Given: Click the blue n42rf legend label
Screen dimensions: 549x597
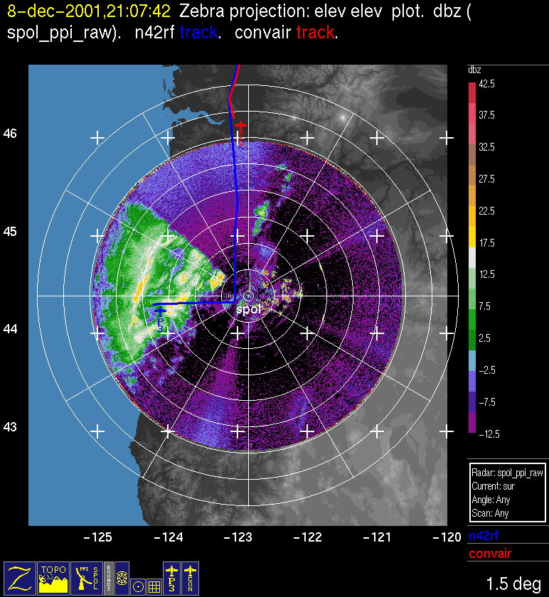Looking at the screenshot, I should [484, 537].
